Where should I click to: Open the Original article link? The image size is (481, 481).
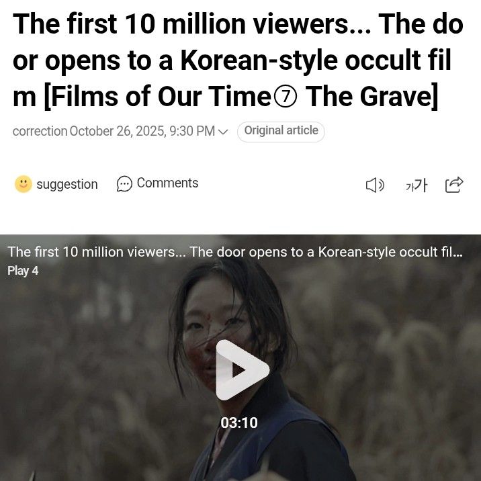coord(281,132)
